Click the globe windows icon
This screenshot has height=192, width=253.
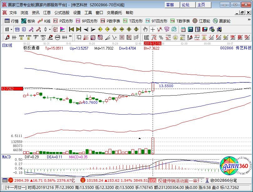coord(212,29)
